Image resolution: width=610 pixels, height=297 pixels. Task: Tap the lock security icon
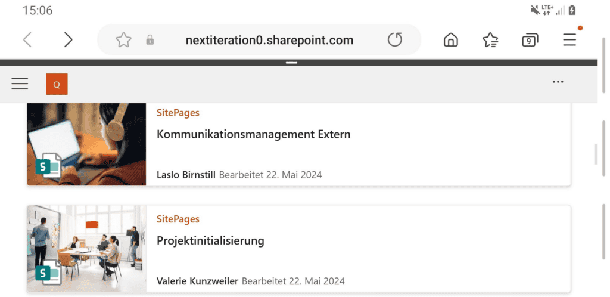(x=150, y=40)
